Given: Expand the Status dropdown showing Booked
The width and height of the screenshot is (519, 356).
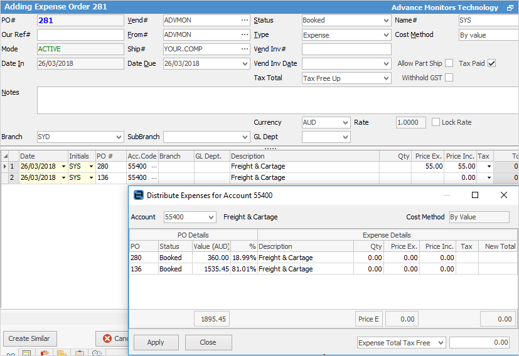Looking at the screenshot, I should (x=385, y=21).
